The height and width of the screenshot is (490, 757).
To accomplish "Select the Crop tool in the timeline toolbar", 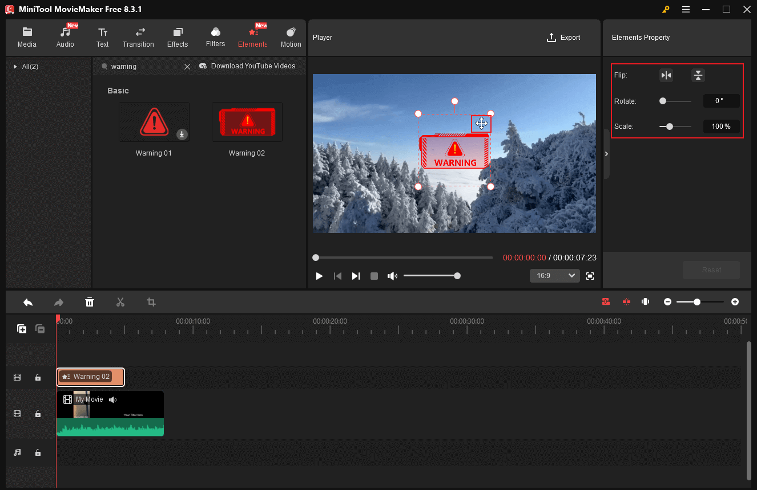I will (x=151, y=302).
